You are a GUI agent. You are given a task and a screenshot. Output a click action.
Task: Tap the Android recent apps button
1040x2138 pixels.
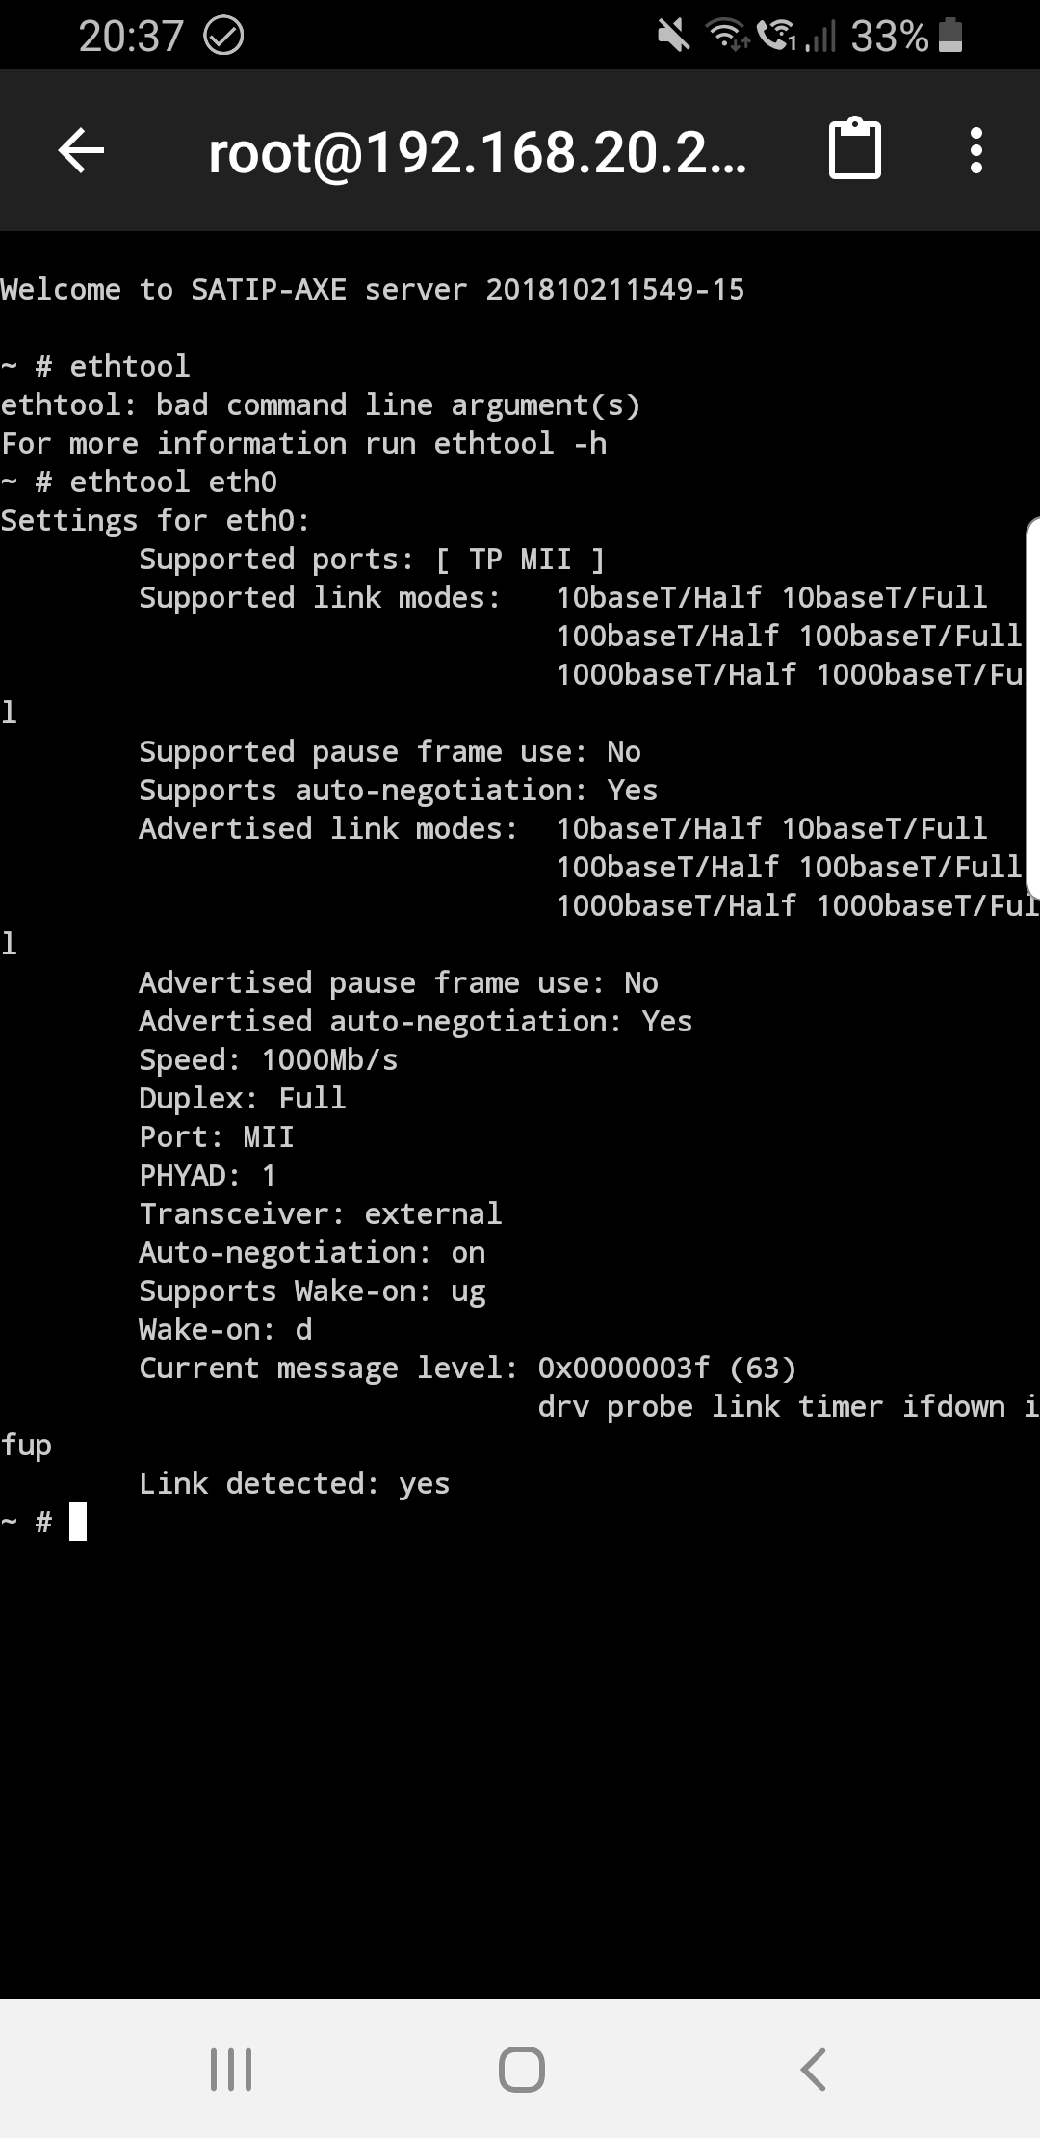pos(231,2069)
